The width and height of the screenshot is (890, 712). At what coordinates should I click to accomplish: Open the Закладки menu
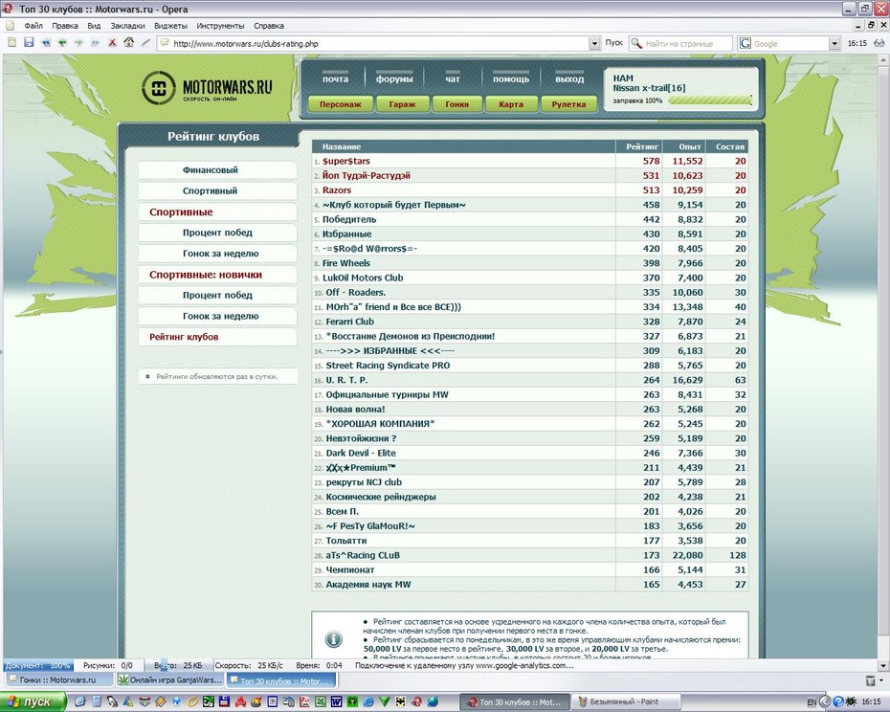tap(128, 26)
